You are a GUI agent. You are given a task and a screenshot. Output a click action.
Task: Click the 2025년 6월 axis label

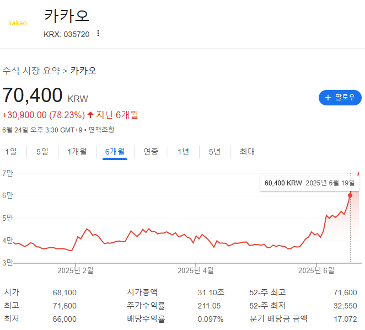tap(316, 270)
